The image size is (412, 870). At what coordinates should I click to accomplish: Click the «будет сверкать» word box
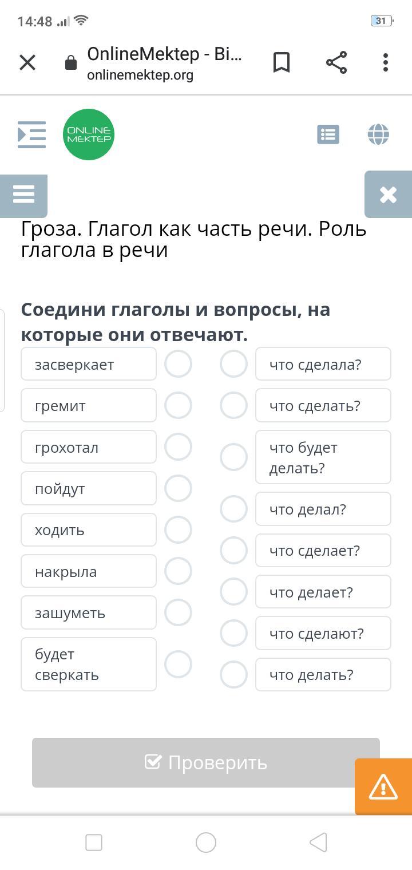tap(89, 664)
